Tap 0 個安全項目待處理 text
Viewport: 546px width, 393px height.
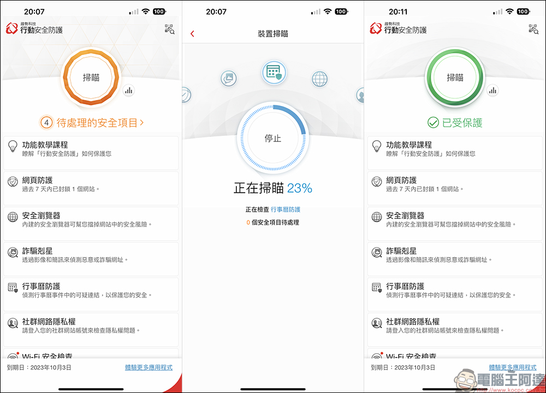tap(272, 223)
